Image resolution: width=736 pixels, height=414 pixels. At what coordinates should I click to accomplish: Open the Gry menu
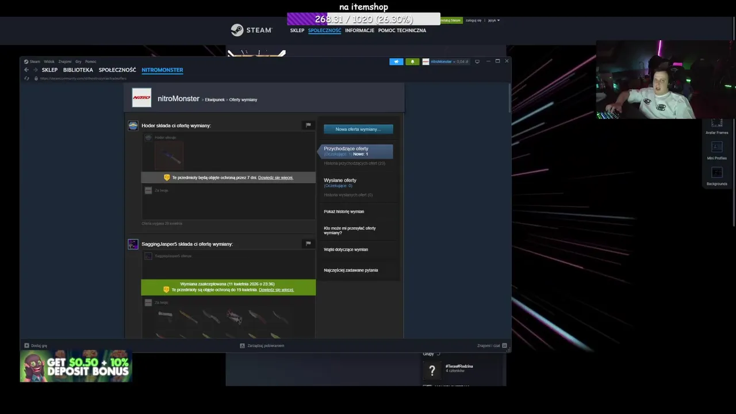(78, 62)
